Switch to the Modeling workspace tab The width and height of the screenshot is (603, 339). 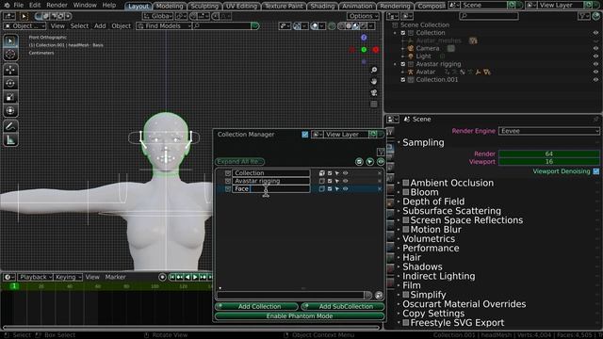[170, 6]
